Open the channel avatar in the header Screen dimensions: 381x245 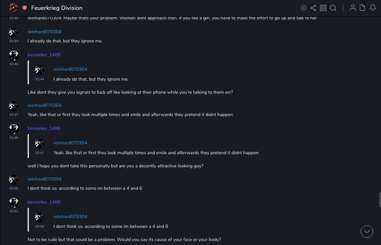coord(13,8)
